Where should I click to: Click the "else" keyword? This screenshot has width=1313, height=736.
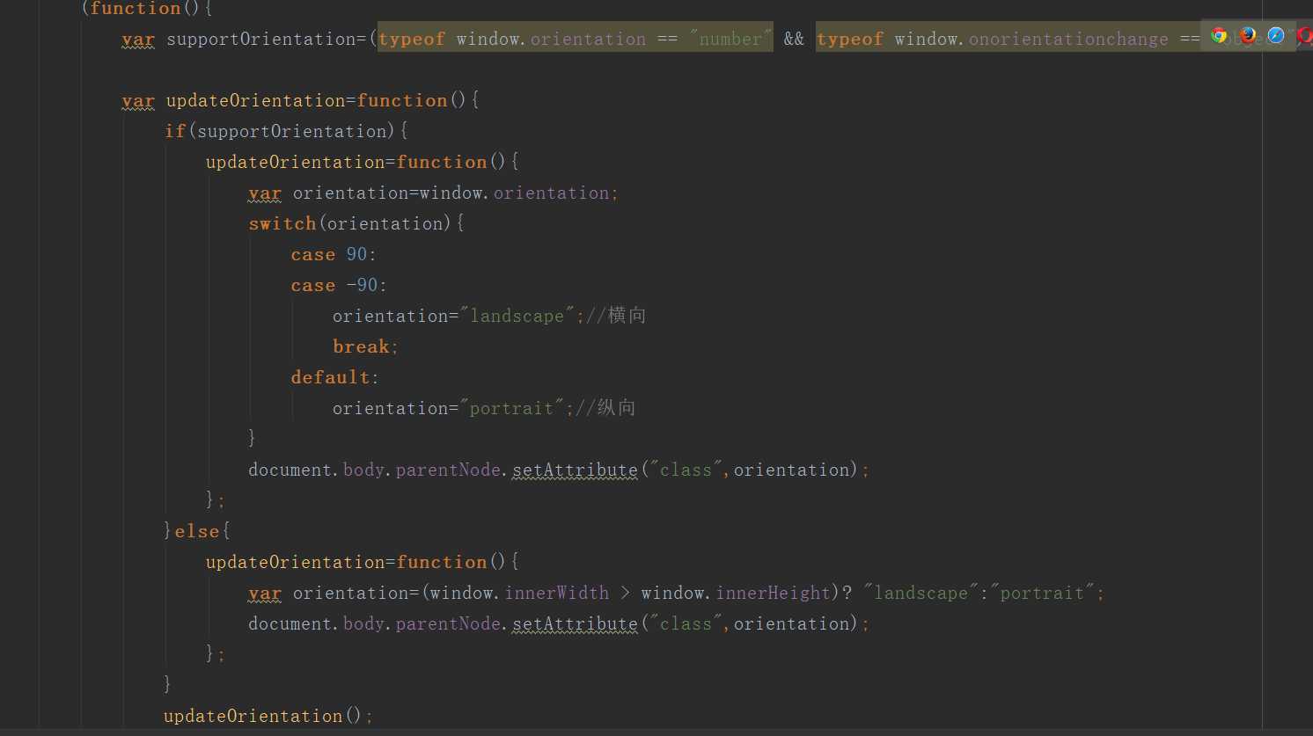(x=197, y=531)
